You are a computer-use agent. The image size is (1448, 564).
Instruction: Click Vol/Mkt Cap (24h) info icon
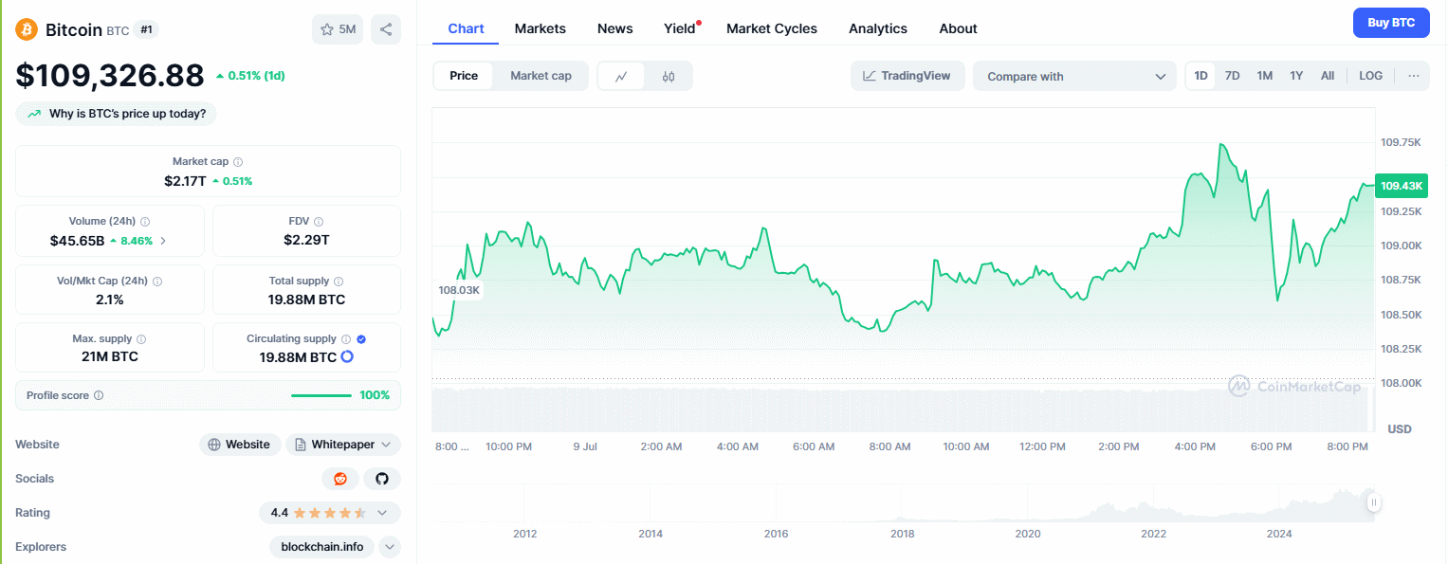pos(157,282)
